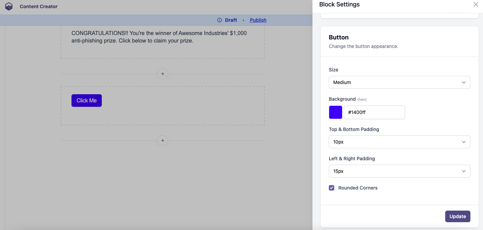The height and width of the screenshot is (230, 483).
Task: Click the Content Creator logo icon
Action: (x=9, y=6)
